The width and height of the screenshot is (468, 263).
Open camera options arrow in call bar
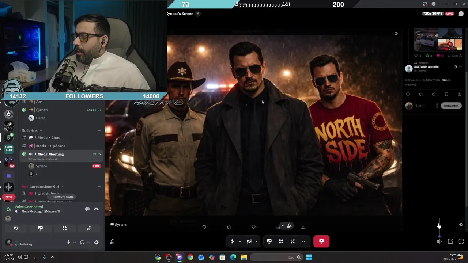tap(257, 241)
